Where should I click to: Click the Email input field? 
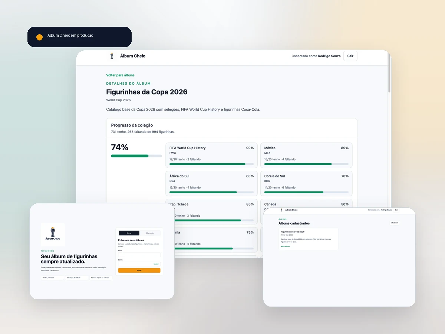click(139, 255)
